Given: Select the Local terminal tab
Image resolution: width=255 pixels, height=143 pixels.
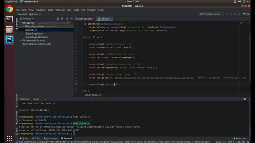Looking at the screenshot, I should (x=35, y=99).
